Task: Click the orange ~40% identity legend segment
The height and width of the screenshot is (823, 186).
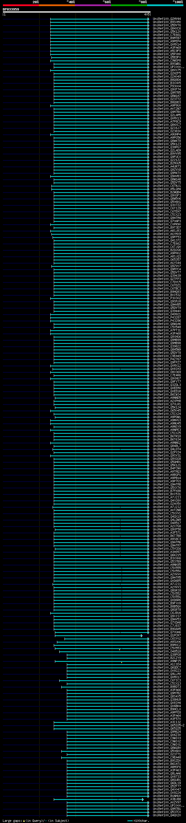Action: (x=57, y=5)
